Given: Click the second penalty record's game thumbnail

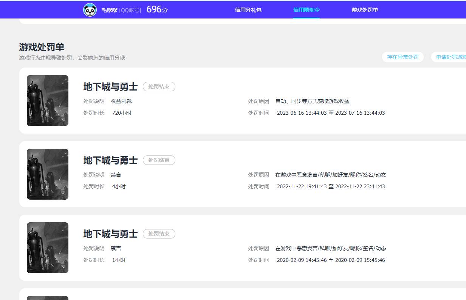Looking at the screenshot, I should (x=47, y=174).
